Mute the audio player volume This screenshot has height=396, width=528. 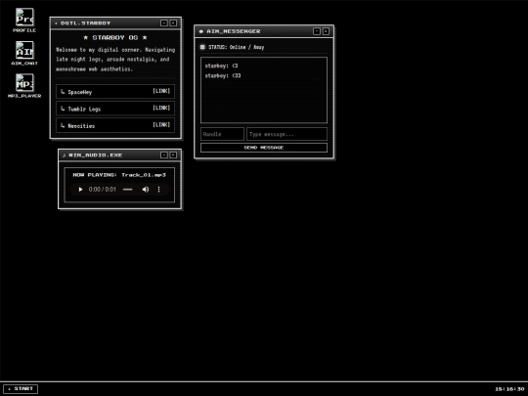tap(145, 190)
